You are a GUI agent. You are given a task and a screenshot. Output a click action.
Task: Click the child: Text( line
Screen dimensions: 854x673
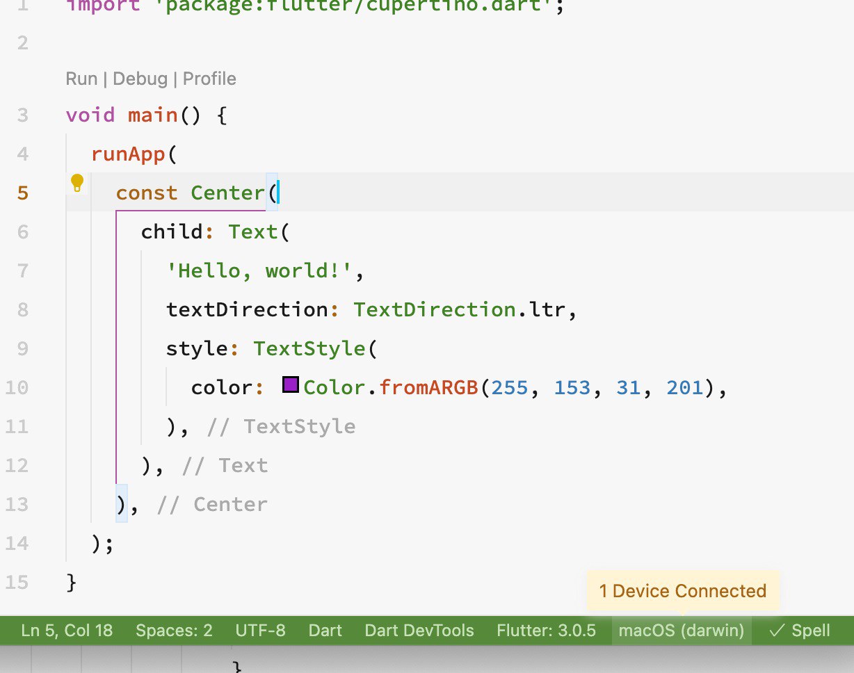(x=215, y=232)
